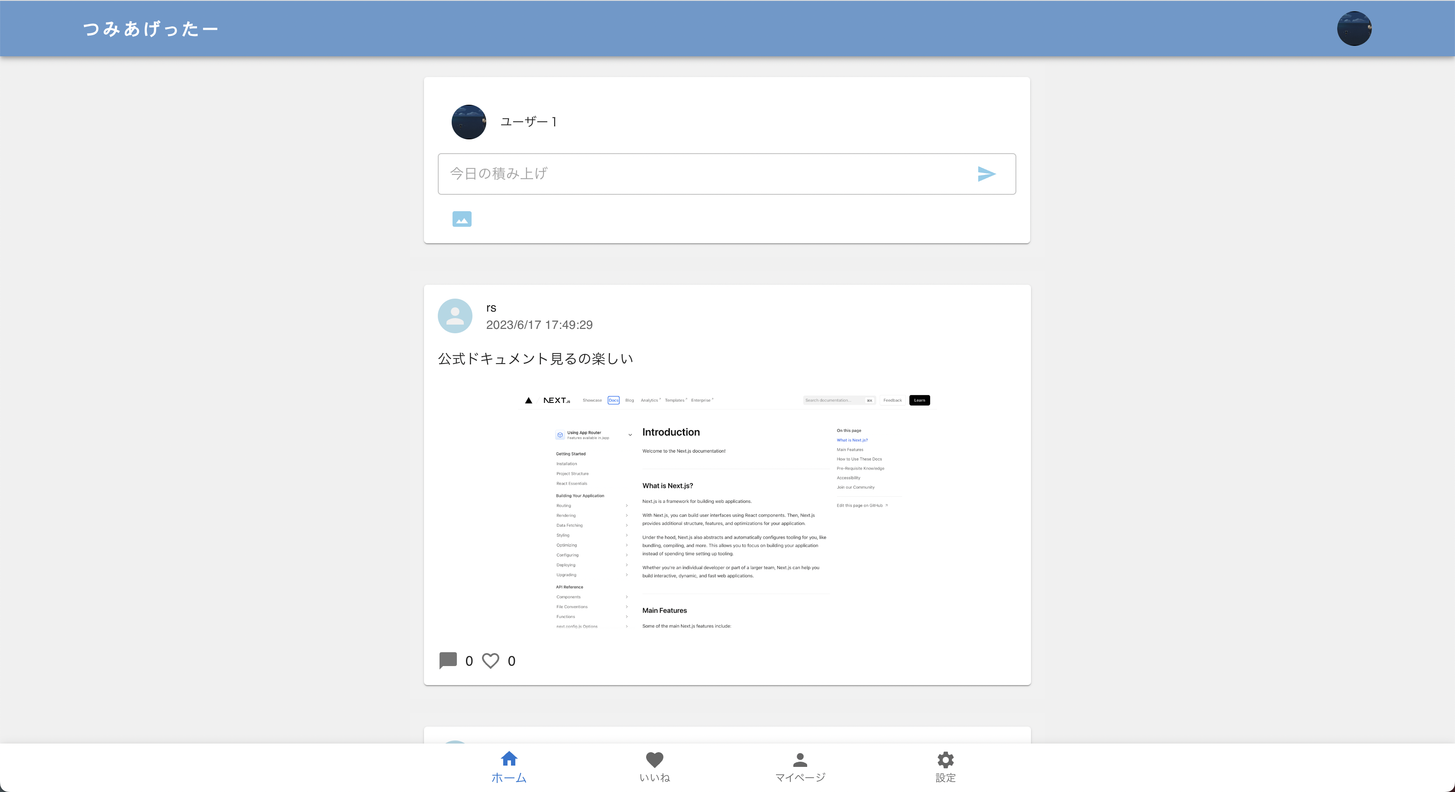Click the comment bubble icon
The width and height of the screenshot is (1455, 792).
click(x=448, y=660)
